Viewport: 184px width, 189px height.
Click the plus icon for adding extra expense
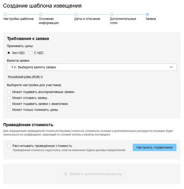pos(66,174)
